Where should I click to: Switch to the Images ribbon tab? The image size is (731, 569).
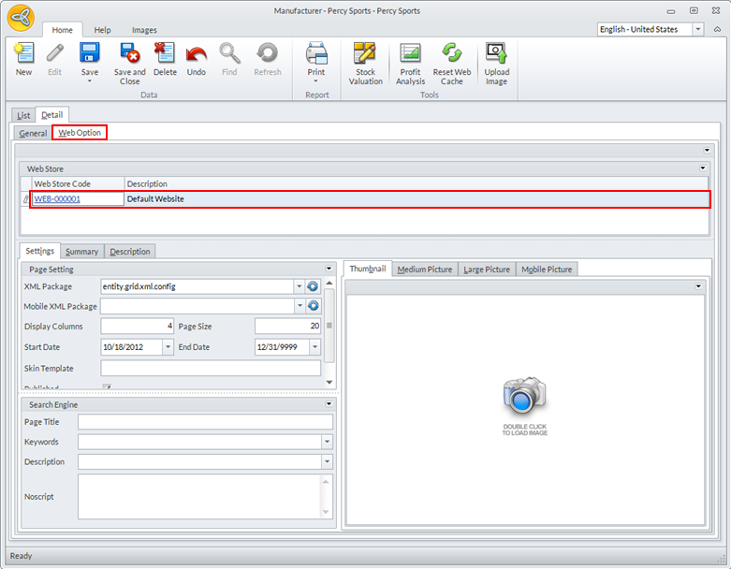(144, 30)
